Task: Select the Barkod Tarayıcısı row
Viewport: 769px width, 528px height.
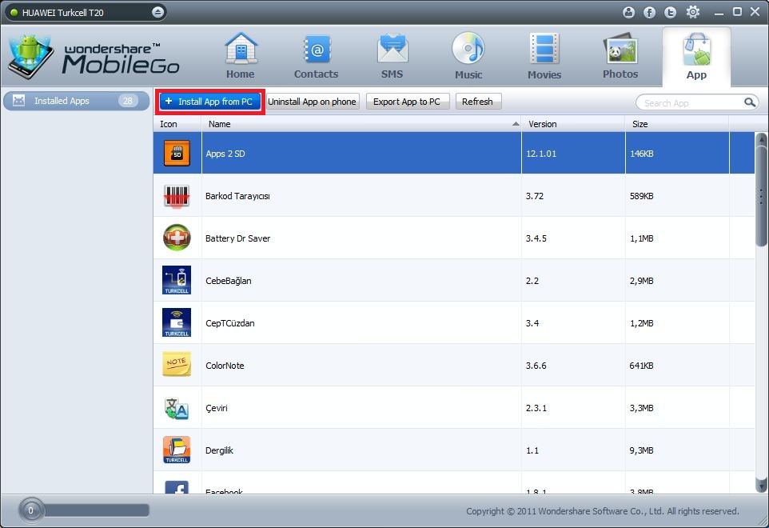Action: point(454,196)
